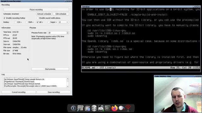
Task: Toggle Enable sound notifications checkbox
Action: pos(38,18)
